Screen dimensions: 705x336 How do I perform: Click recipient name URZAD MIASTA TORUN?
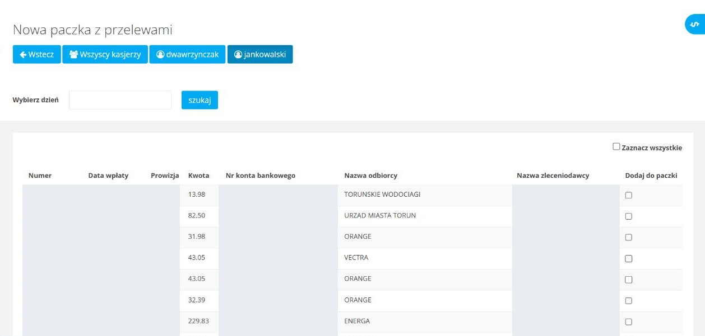pyautogui.click(x=380, y=215)
